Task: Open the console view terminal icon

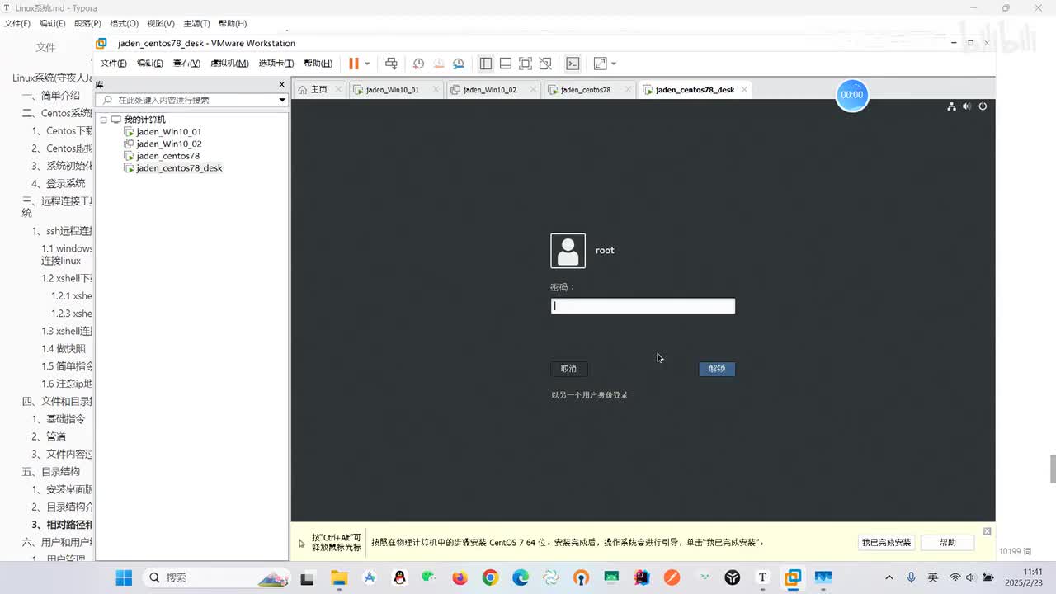Action: 573,64
